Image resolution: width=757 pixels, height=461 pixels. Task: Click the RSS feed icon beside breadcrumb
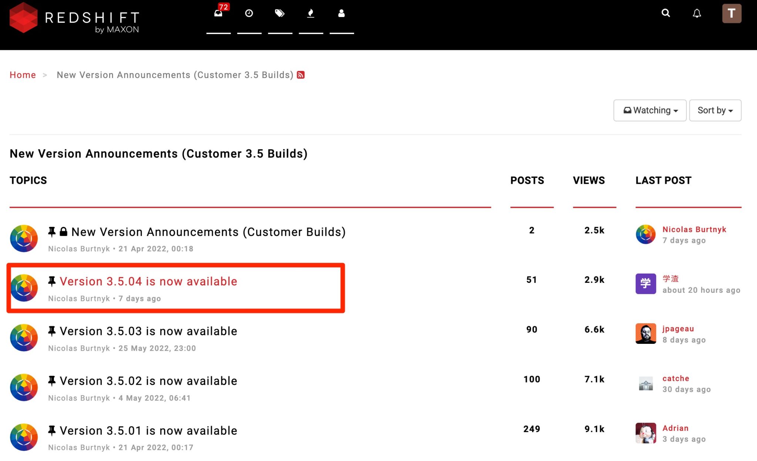[x=301, y=75]
